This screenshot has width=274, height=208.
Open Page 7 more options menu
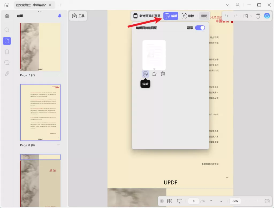[58, 75]
